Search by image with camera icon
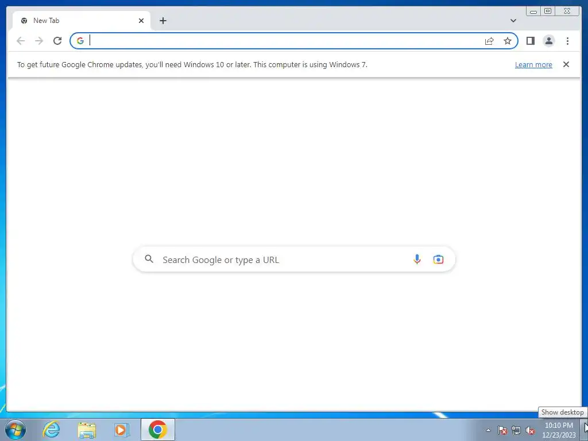 point(438,259)
